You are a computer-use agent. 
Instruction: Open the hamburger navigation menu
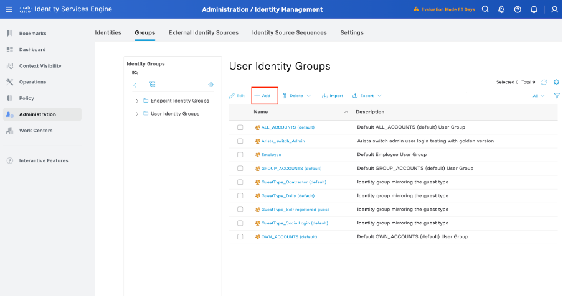(x=9, y=9)
